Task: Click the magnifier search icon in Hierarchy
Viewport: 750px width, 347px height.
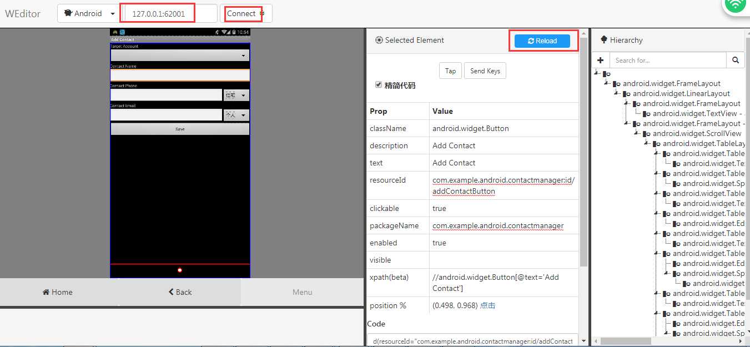Action: (735, 60)
